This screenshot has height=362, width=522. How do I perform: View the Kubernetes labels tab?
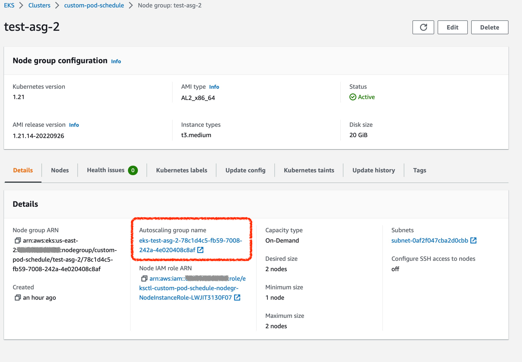(x=182, y=170)
